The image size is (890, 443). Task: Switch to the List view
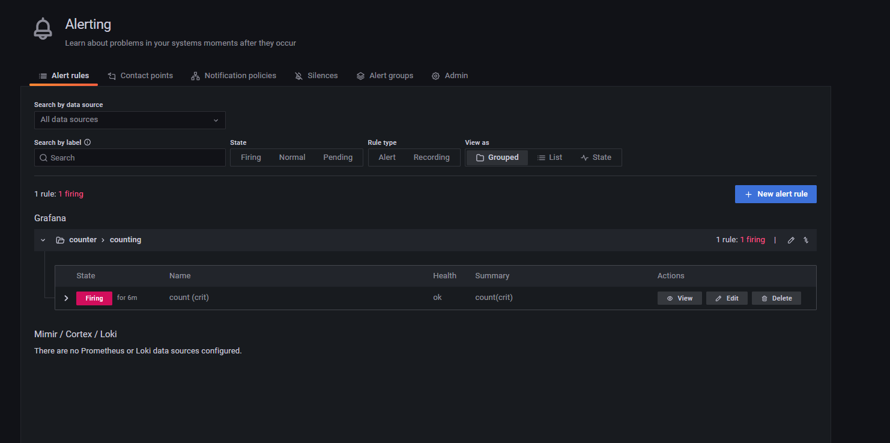click(x=549, y=157)
